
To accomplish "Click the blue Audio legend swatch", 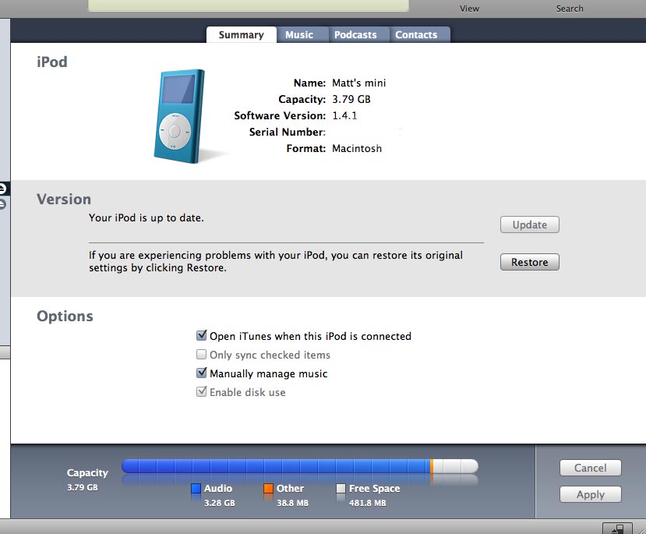I will [196, 489].
